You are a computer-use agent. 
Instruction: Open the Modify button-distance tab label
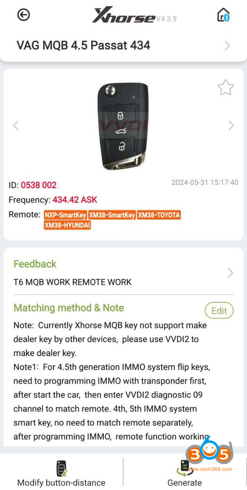point(62,483)
